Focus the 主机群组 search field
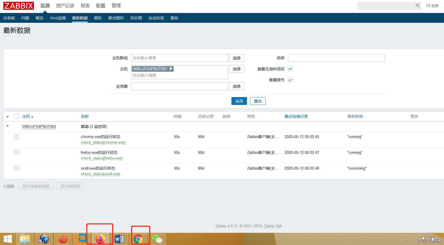Viewport: 444px width, 245px height. click(x=179, y=58)
